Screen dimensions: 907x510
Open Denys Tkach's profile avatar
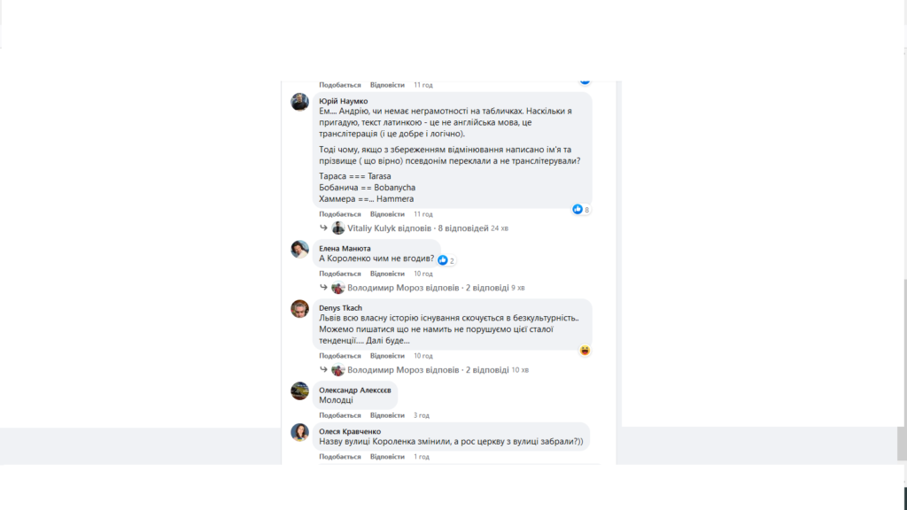pos(299,309)
